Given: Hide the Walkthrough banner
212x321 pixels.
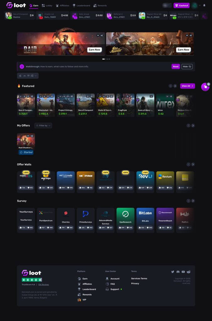Looking at the screenshot, I should 187,66.
